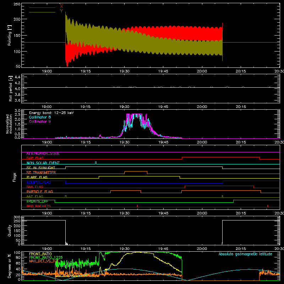Select the green FRONT_RATIO_1225 legend label

(46, 257)
